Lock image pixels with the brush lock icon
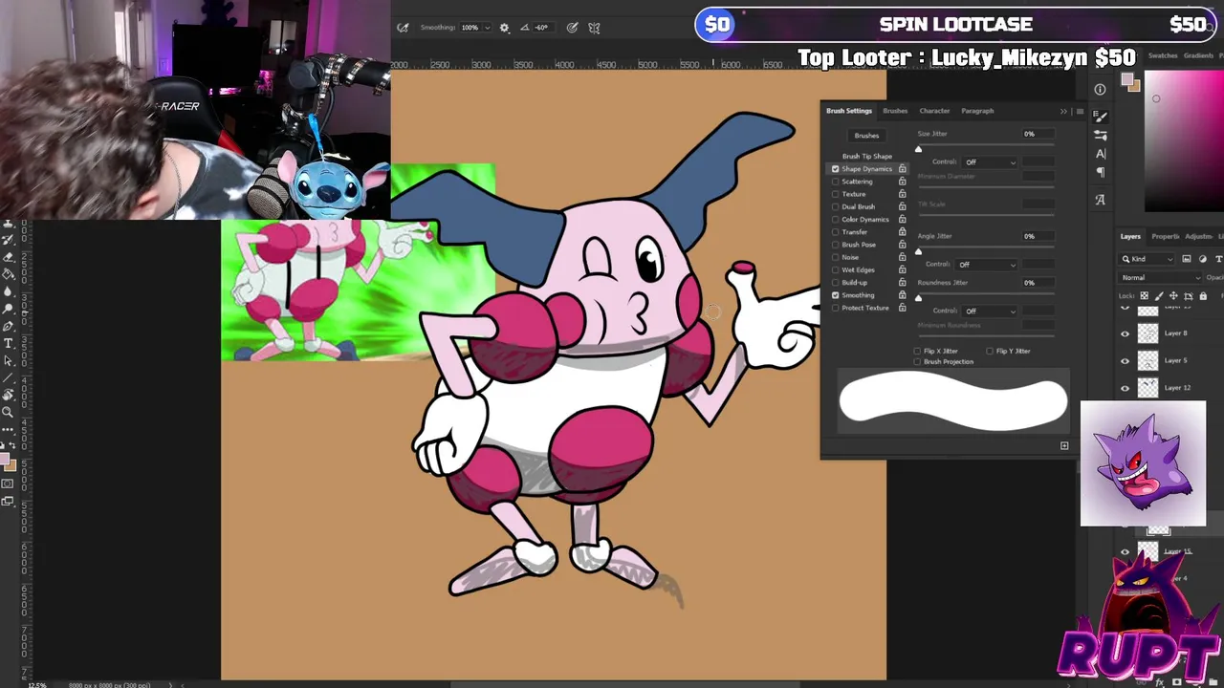 point(1158,296)
